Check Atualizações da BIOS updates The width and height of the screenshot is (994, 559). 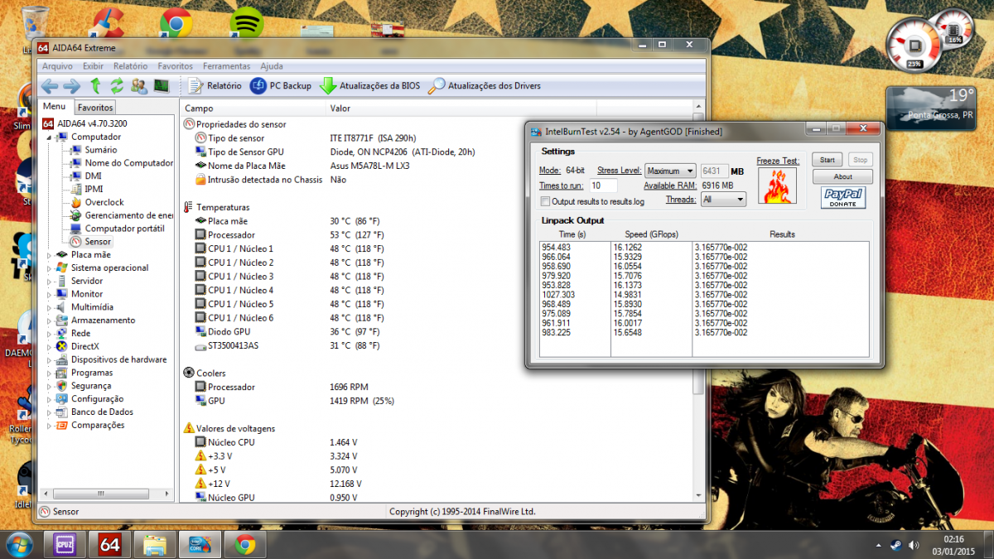pyautogui.click(x=369, y=85)
